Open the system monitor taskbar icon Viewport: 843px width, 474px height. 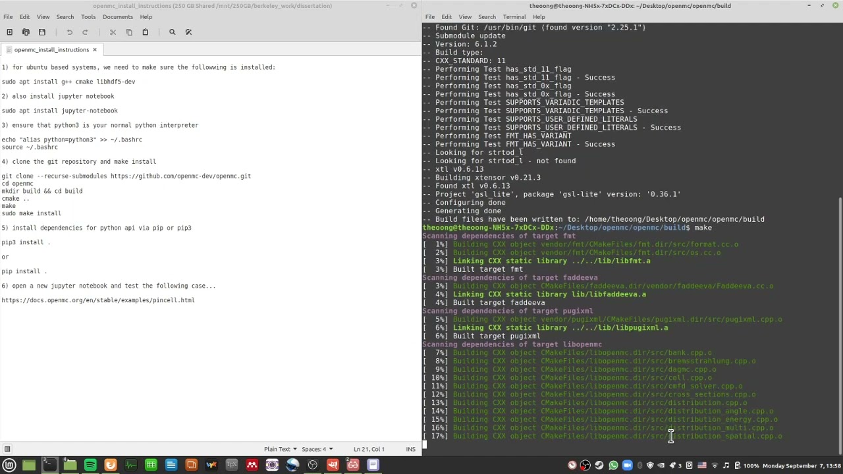130,465
